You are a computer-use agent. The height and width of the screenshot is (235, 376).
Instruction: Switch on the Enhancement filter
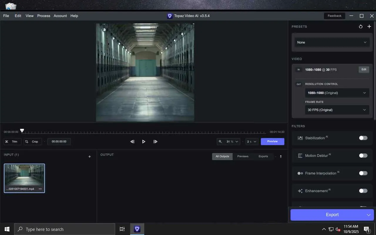pyautogui.click(x=363, y=191)
